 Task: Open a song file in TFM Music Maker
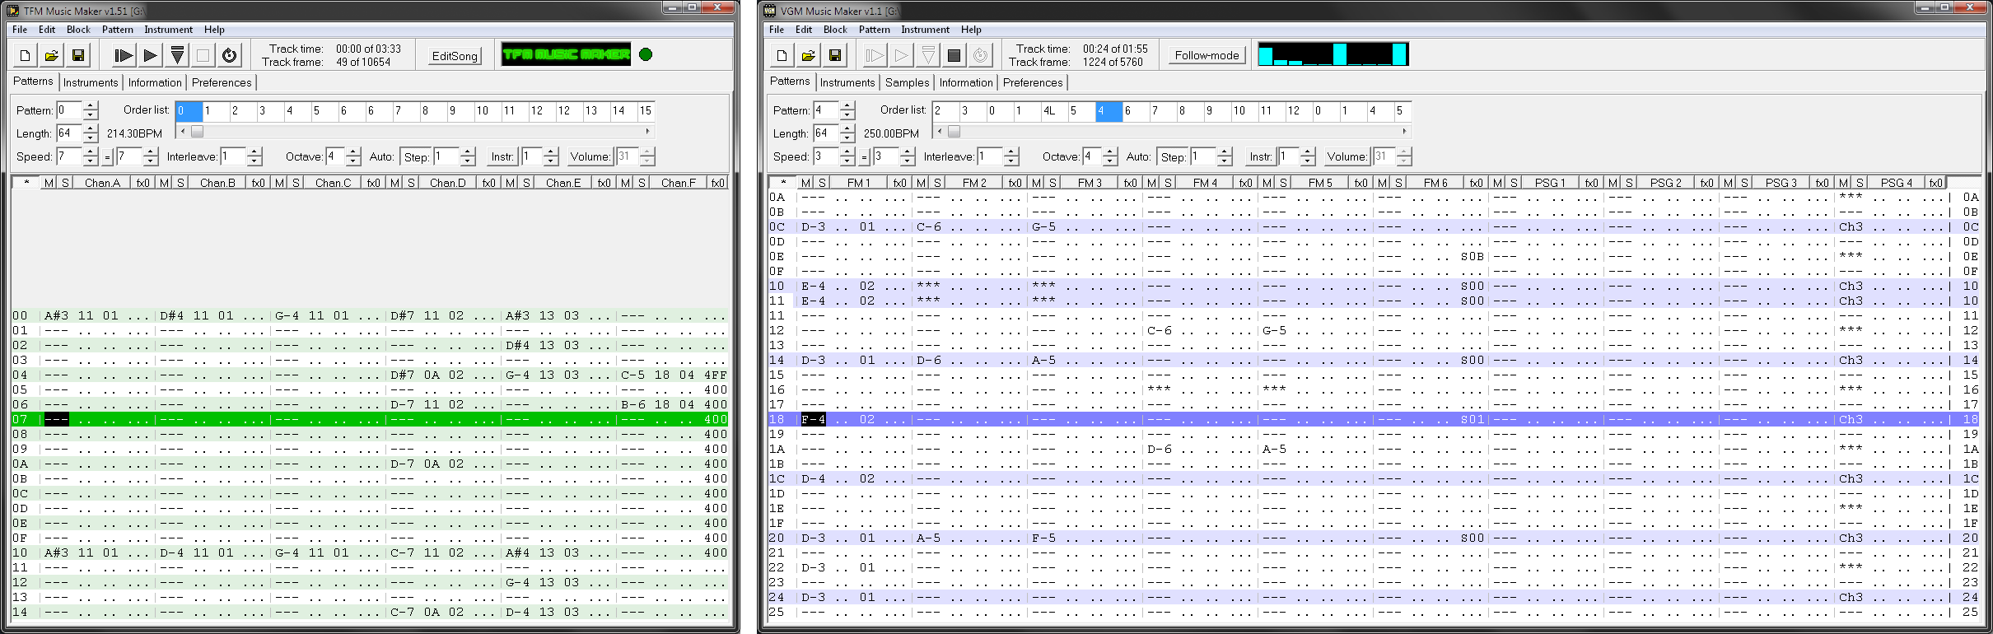(52, 55)
